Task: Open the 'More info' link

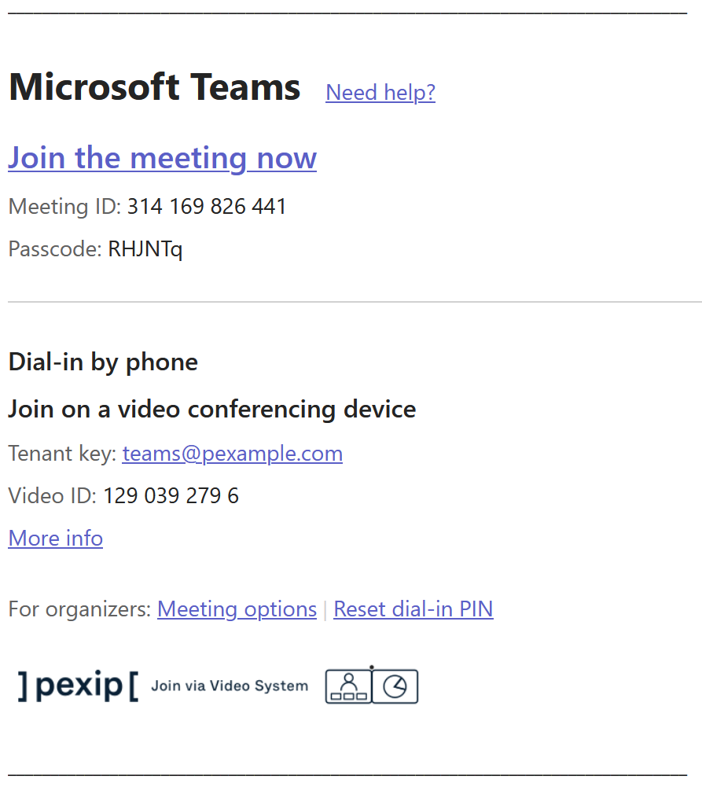Action: 55,539
